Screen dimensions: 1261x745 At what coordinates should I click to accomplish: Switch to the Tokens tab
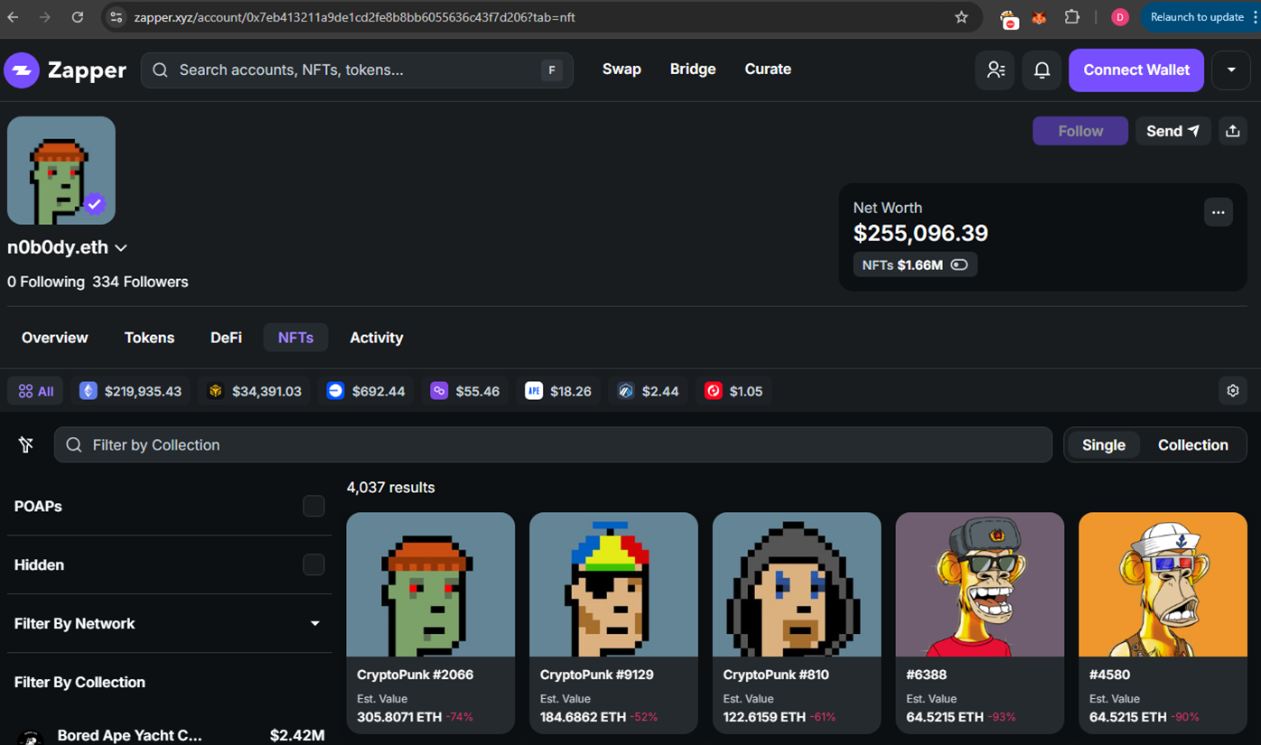pyautogui.click(x=149, y=338)
